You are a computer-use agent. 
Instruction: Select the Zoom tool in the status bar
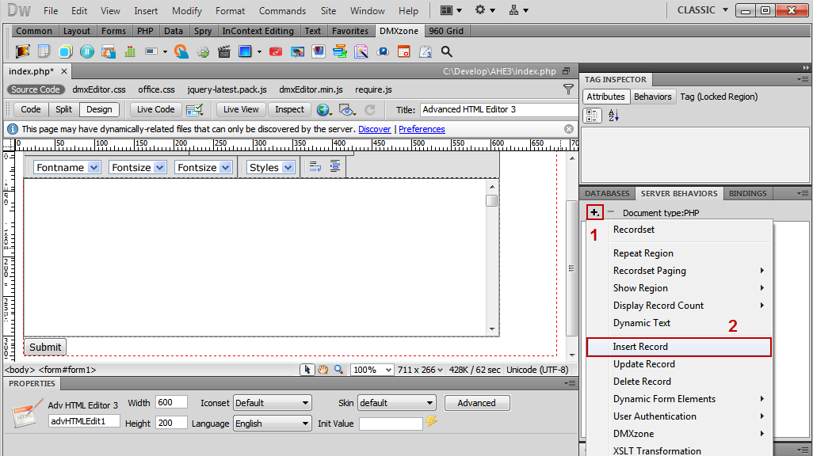click(338, 370)
